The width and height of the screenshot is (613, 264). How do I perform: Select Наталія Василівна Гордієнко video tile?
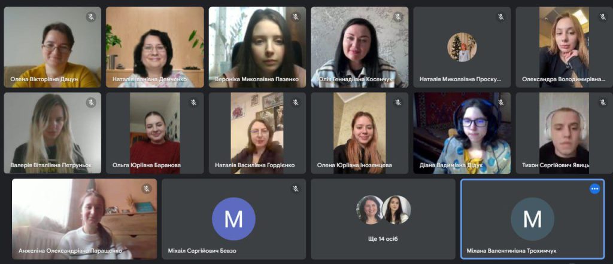(x=257, y=133)
